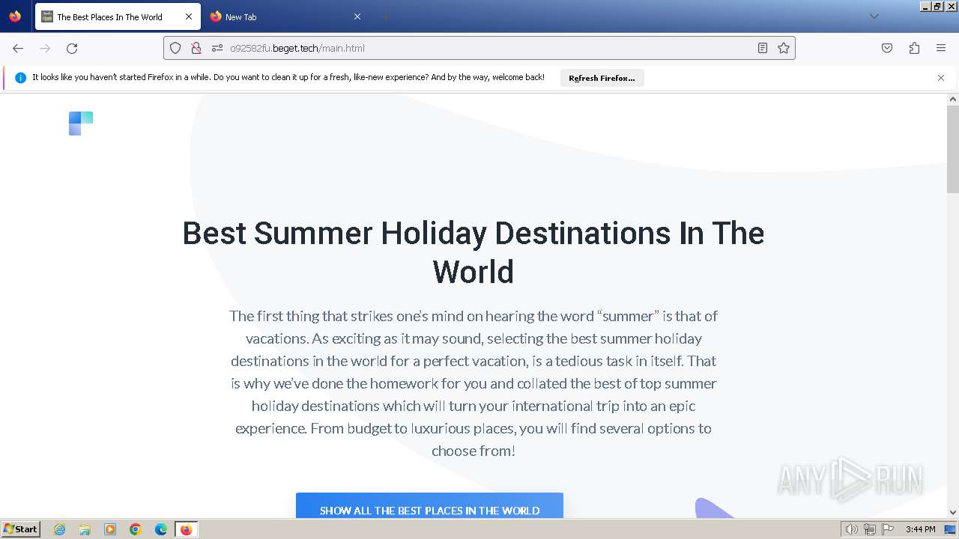Screen dimensions: 959x539
Task: Switch to The Best Places In The World tab
Action: coord(118,16)
